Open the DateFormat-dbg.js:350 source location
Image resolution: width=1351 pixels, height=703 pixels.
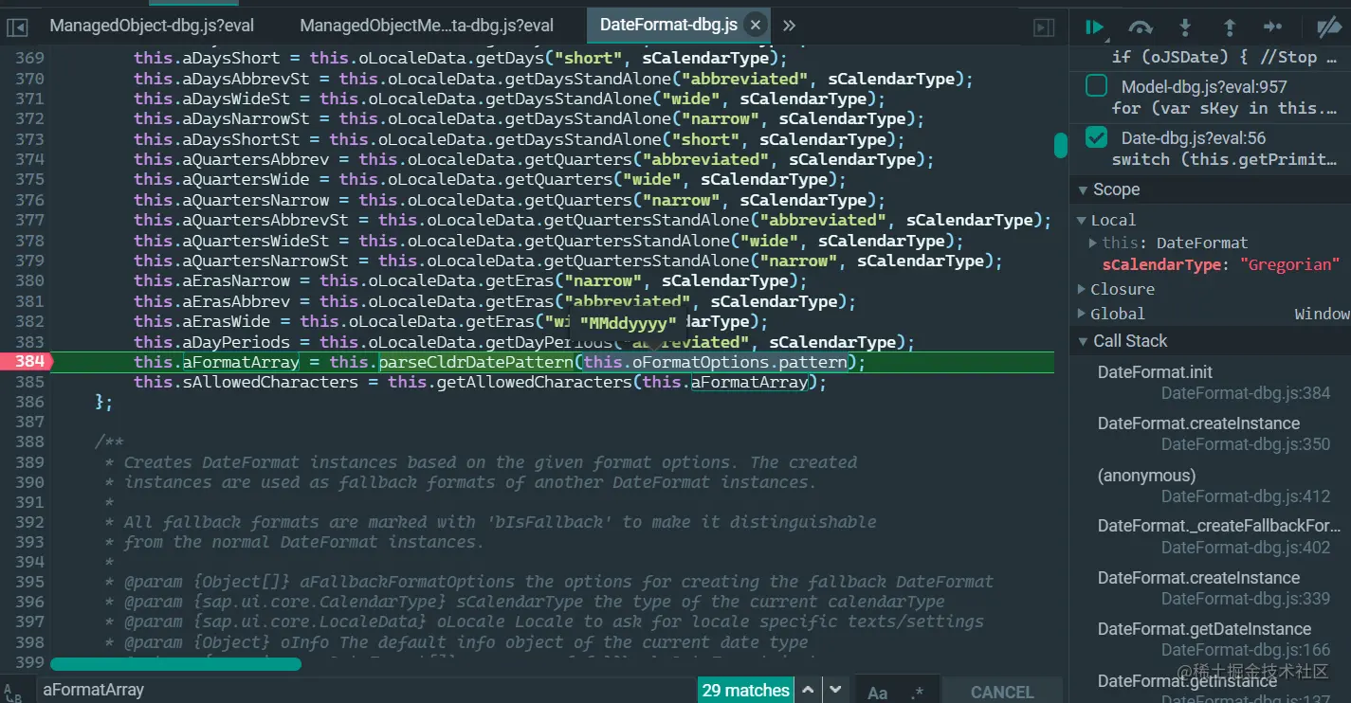(x=1246, y=443)
